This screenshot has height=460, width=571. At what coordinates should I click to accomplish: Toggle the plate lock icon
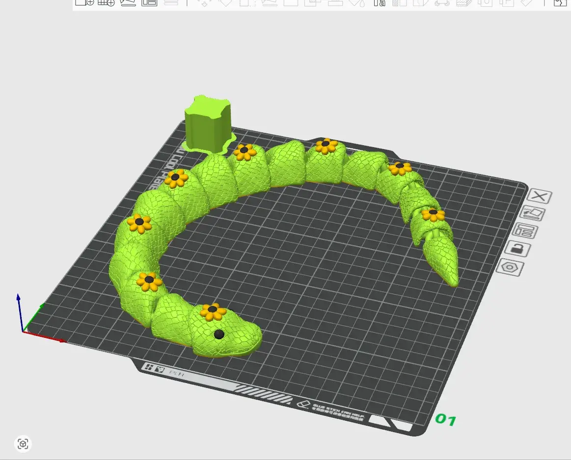(x=517, y=249)
